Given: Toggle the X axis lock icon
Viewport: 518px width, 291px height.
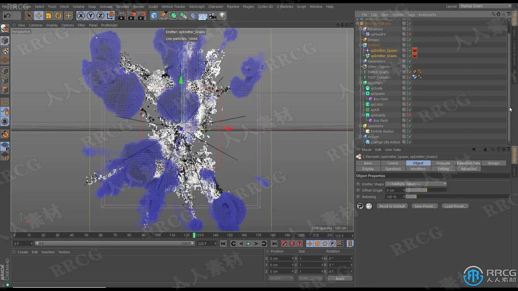Looking at the screenshot, I should [x=81, y=16].
